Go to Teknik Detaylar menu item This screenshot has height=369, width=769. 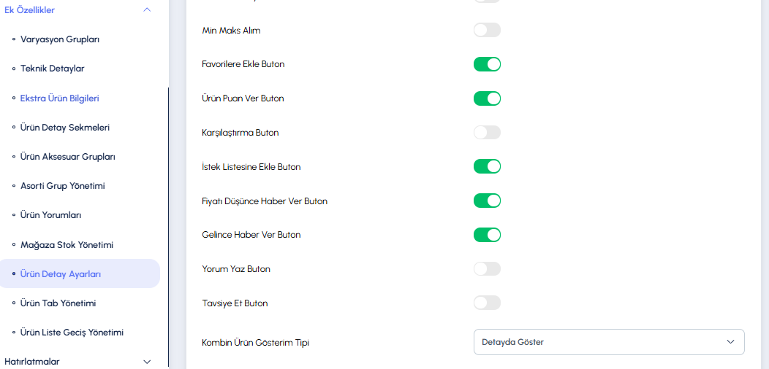pos(53,69)
